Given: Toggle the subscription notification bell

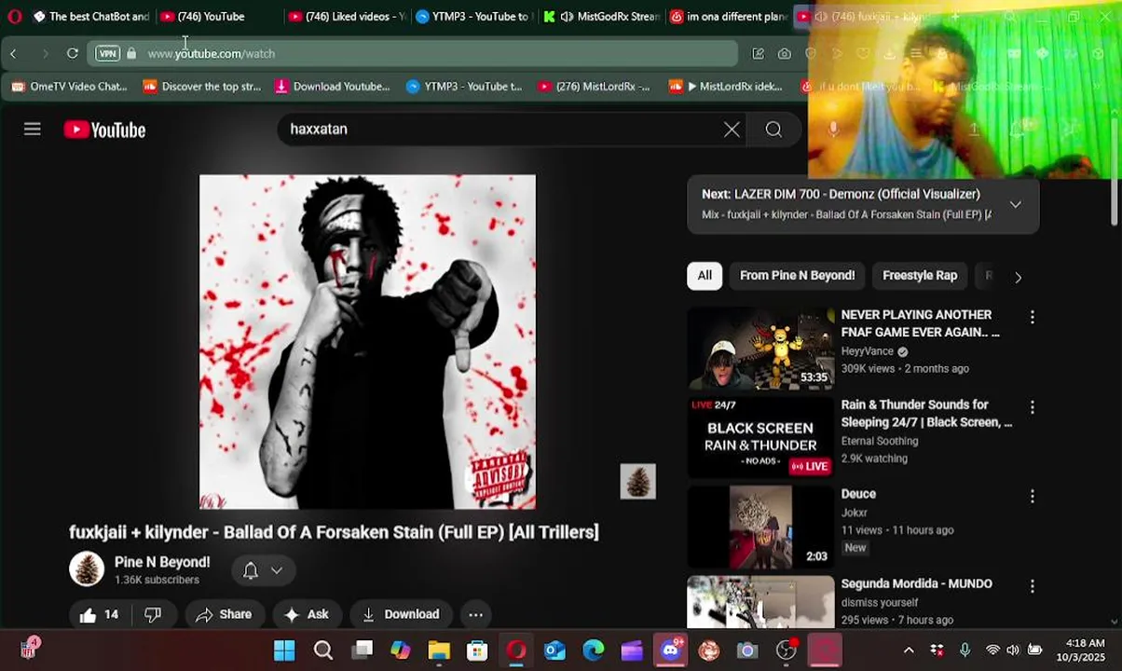Looking at the screenshot, I should tap(250, 570).
